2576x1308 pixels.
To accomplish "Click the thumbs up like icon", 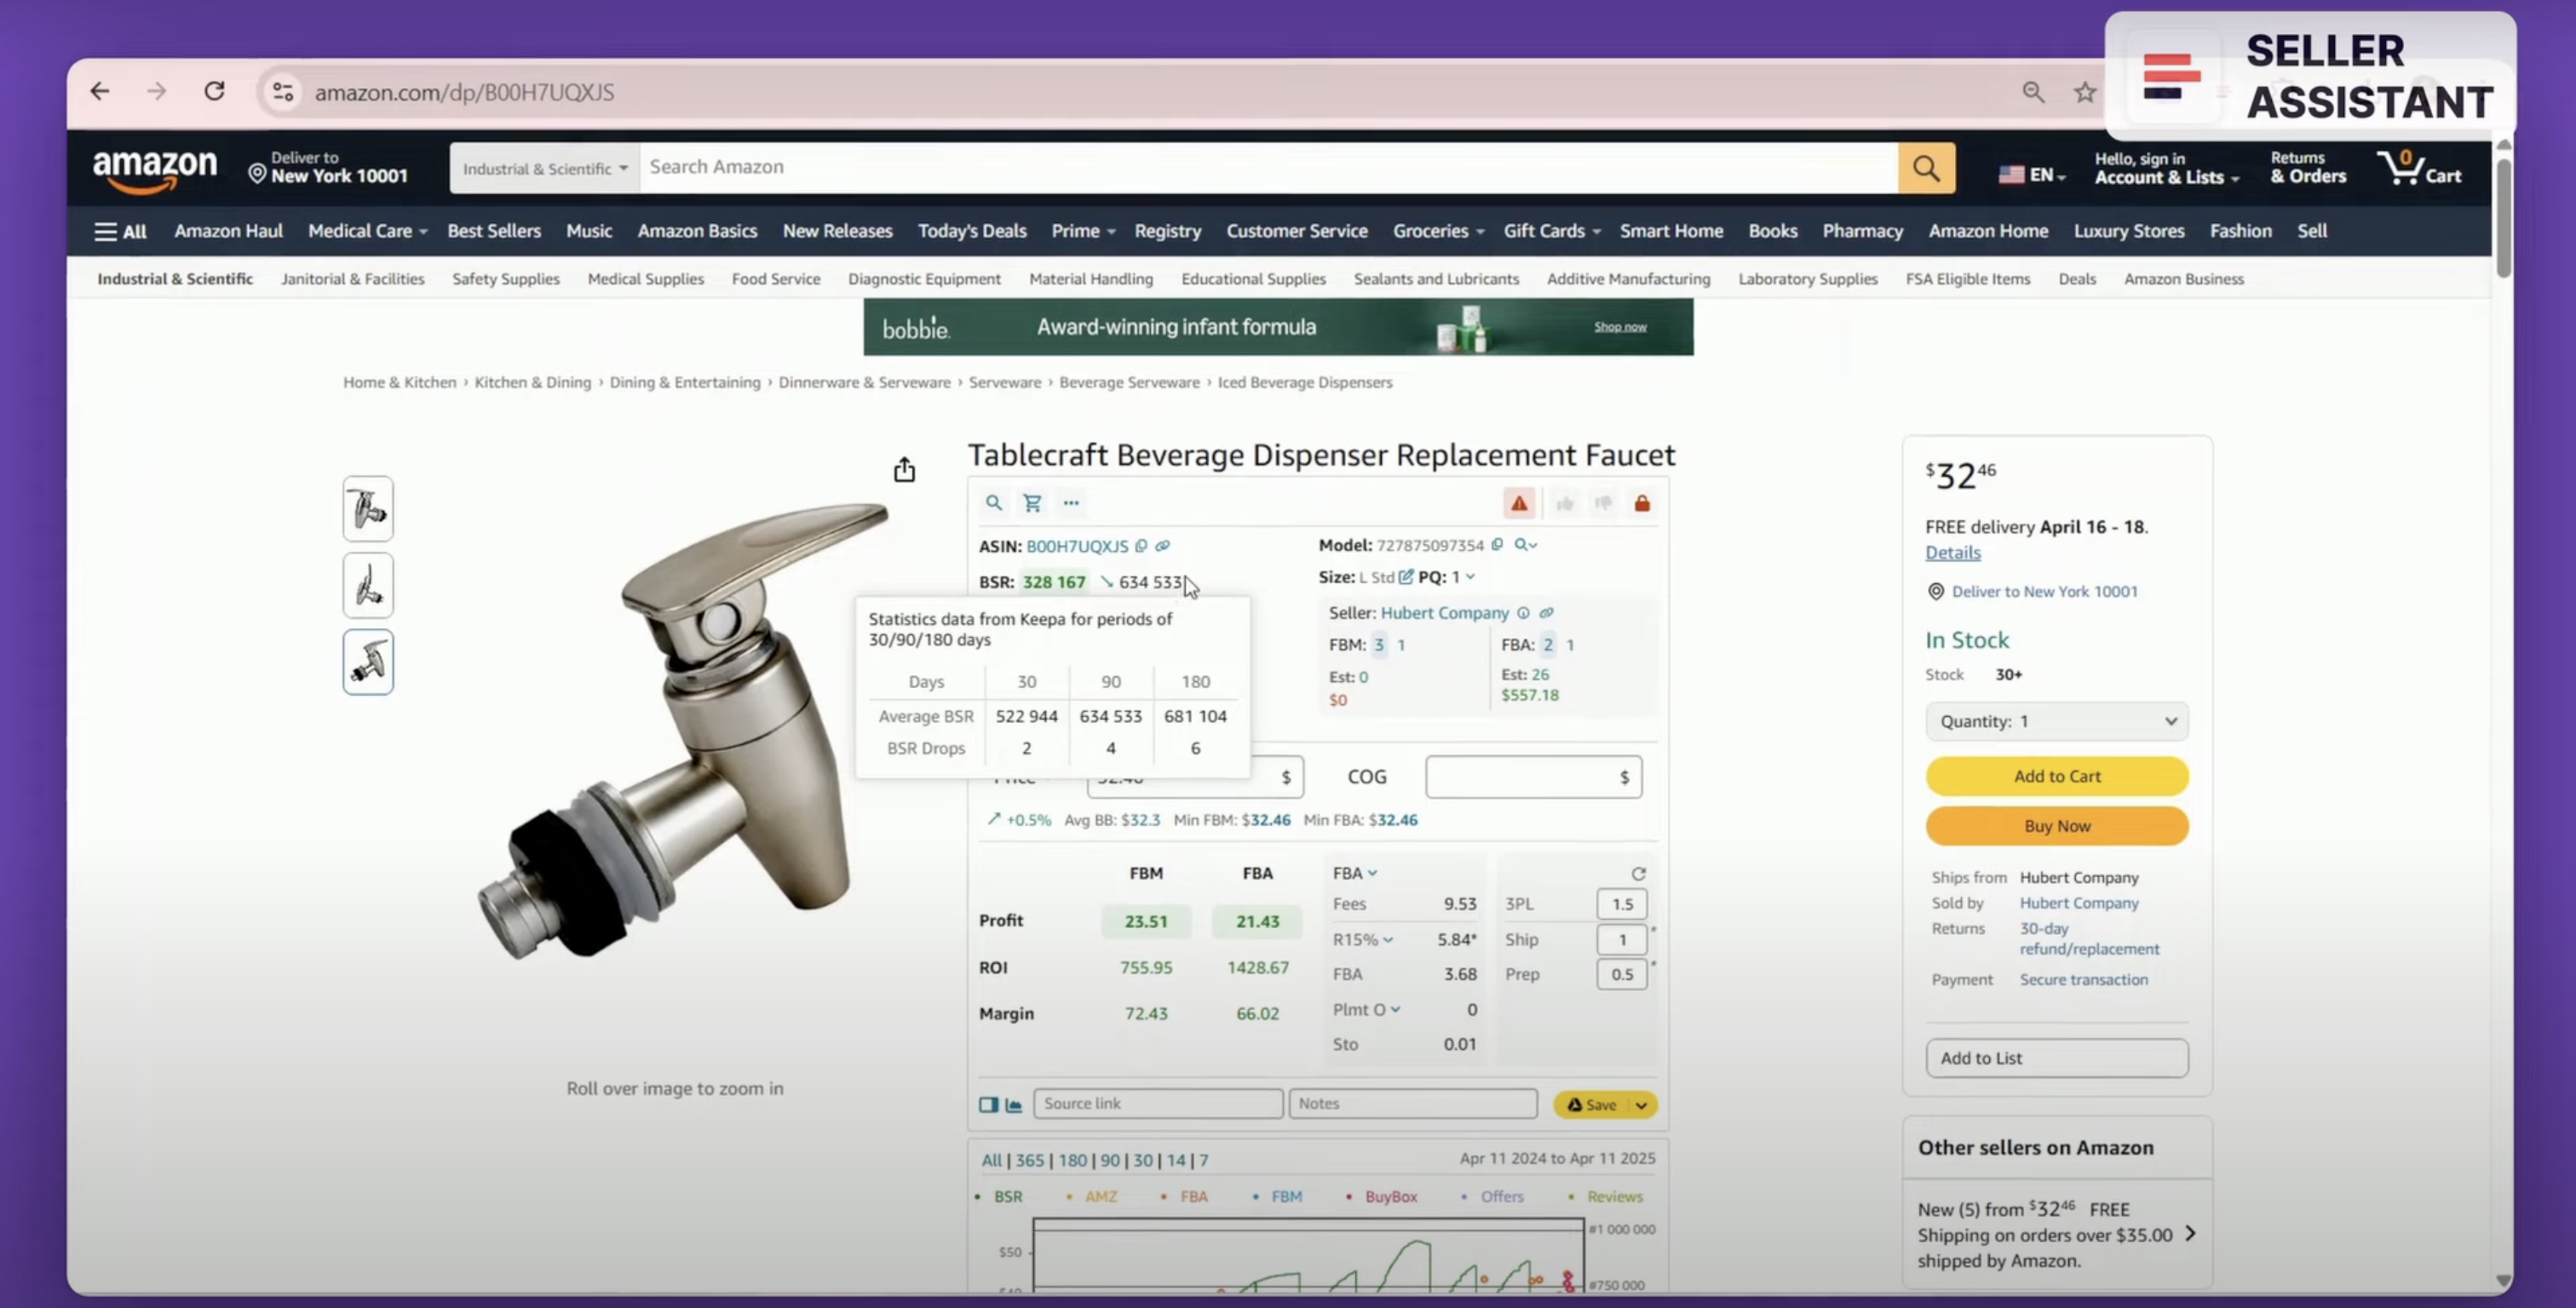I will click(1565, 503).
